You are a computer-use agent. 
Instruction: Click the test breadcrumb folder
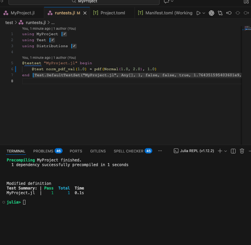point(9,23)
